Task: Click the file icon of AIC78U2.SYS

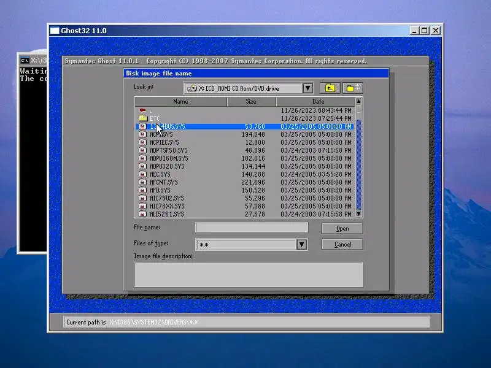Action: (x=143, y=198)
